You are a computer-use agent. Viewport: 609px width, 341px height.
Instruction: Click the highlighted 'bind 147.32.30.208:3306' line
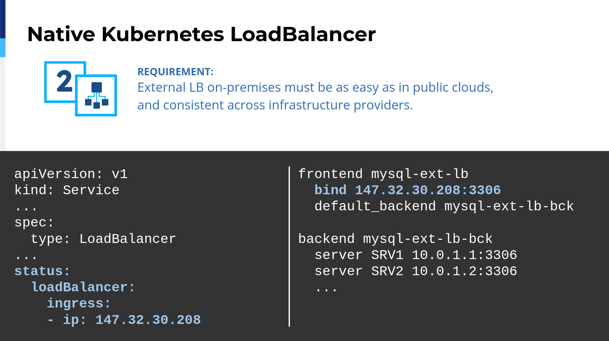pyautogui.click(x=408, y=190)
